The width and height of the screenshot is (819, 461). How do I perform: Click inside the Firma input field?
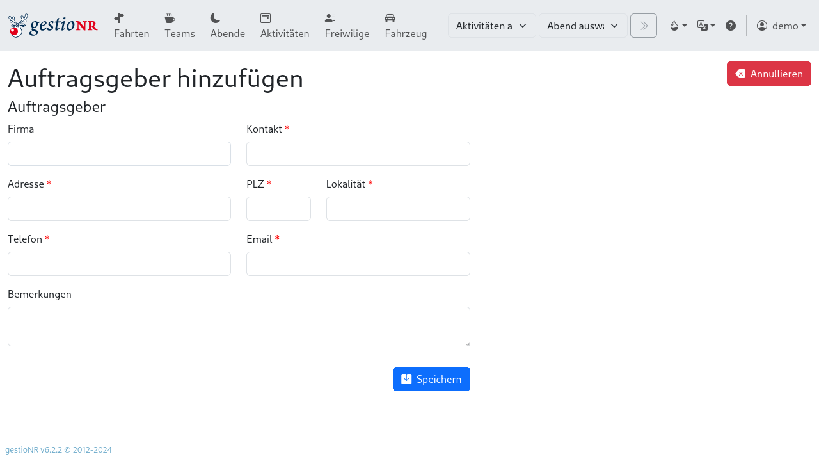pos(119,154)
